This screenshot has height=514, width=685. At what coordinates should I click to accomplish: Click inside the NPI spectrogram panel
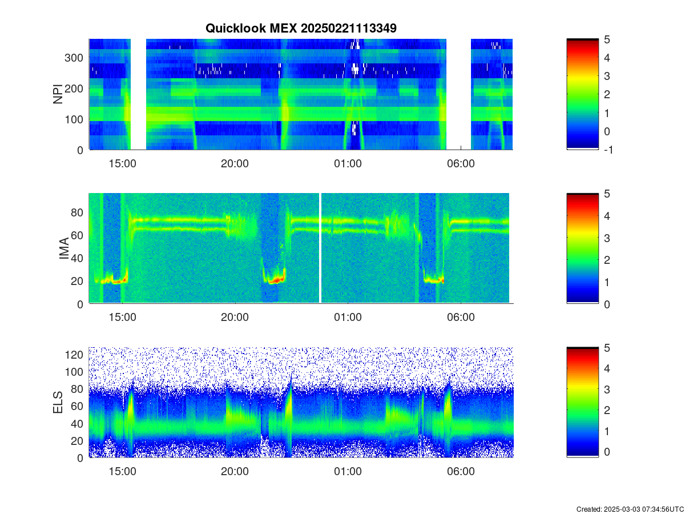coord(301,94)
